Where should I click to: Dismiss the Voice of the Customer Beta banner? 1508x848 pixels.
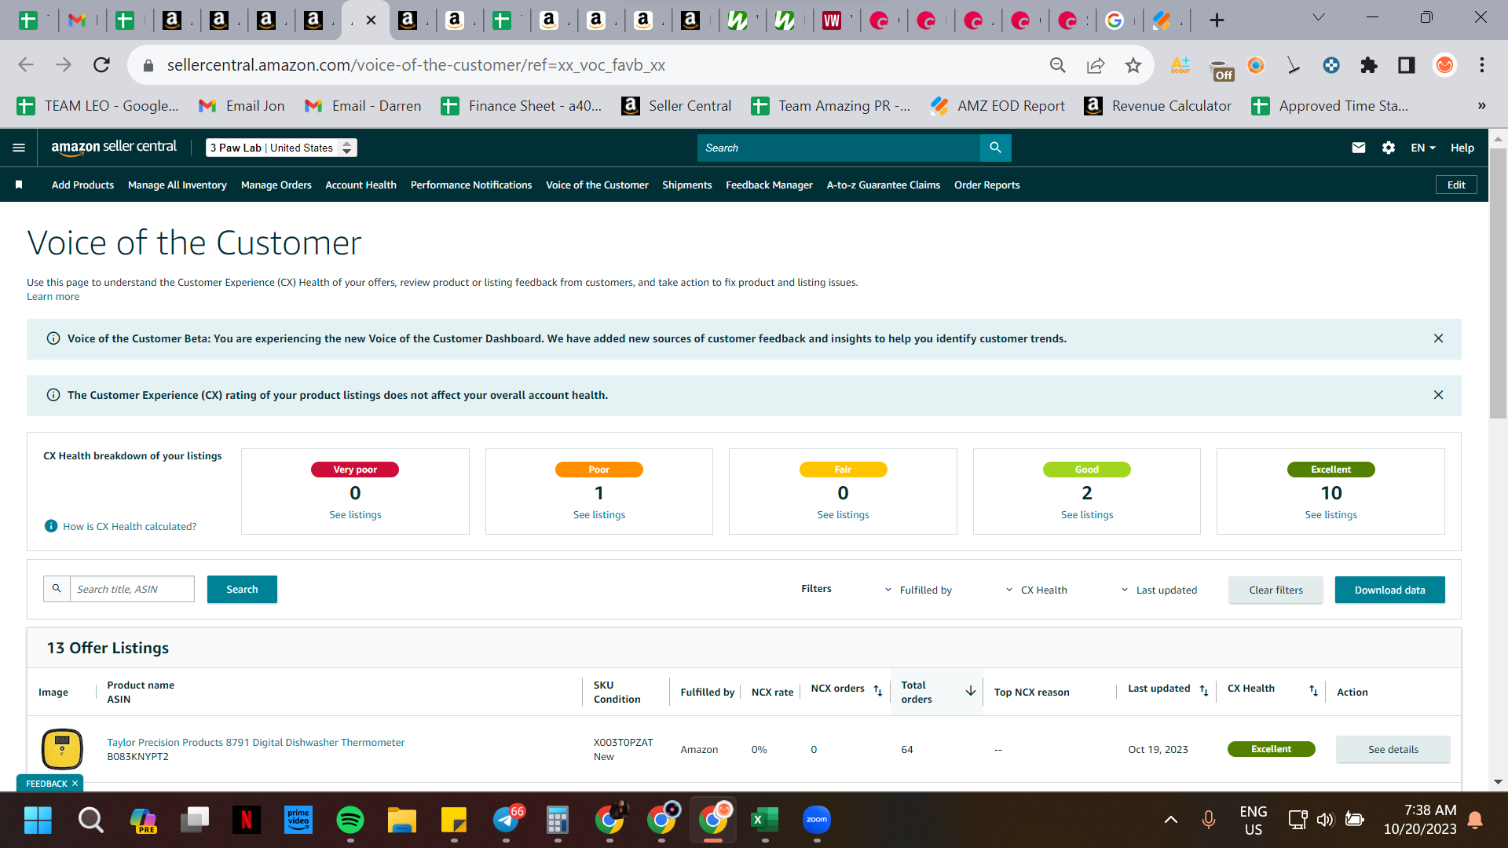(x=1438, y=338)
